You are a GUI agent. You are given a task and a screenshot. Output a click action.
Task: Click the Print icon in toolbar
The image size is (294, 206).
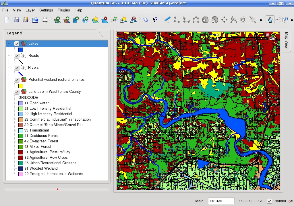click(x=45, y=20)
